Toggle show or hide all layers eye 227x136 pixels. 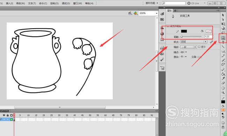4,115
